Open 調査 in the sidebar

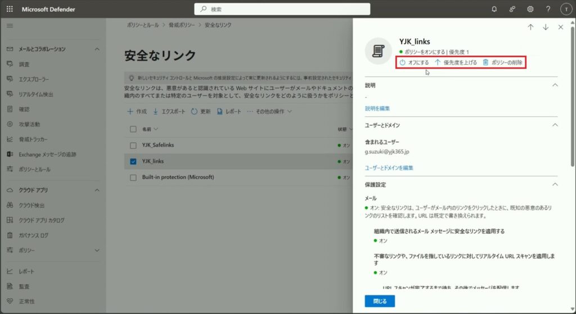pos(24,64)
